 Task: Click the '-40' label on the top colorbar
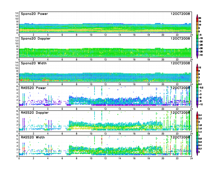(x=201, y=55)
